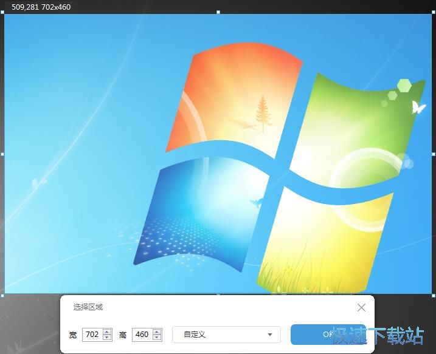436x354 pixels.
Task: Open the 自定义 preset dropdown
Action: point(226,335)
